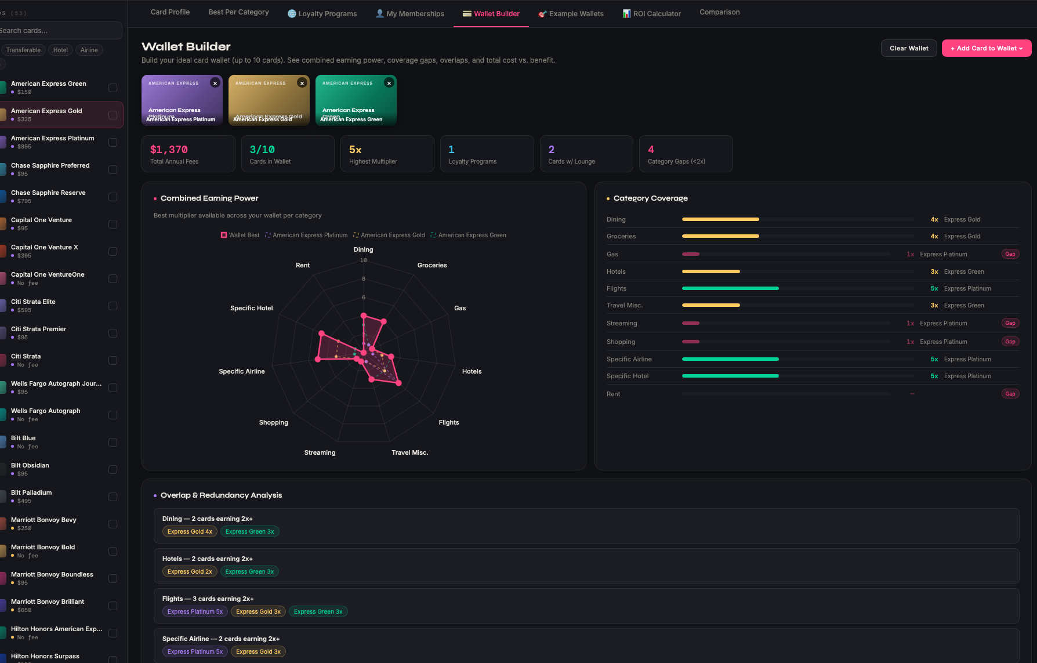Remove American Express Gold card from wallet
Screen dimensions: 1037x663
point(302,83)
